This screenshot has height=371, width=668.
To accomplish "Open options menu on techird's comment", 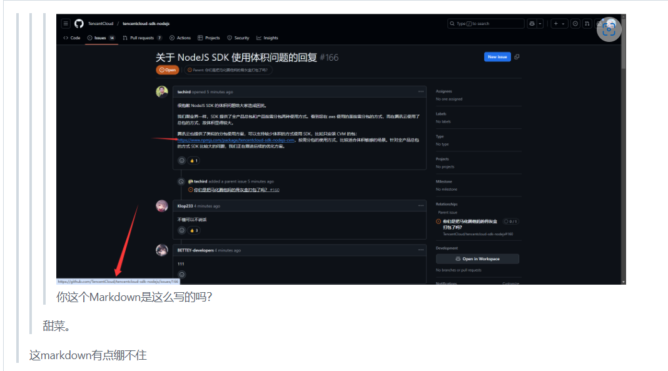I will [421, 91].
